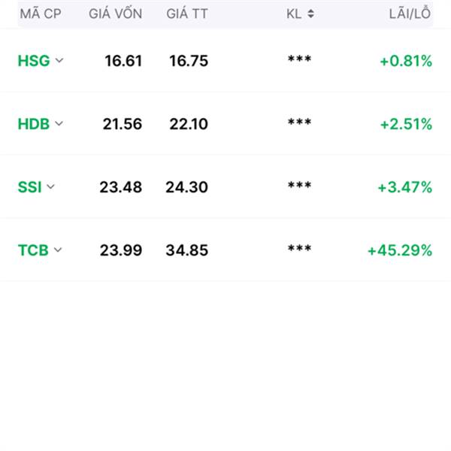Expand the HDB stock row chevron

[59, 124]
